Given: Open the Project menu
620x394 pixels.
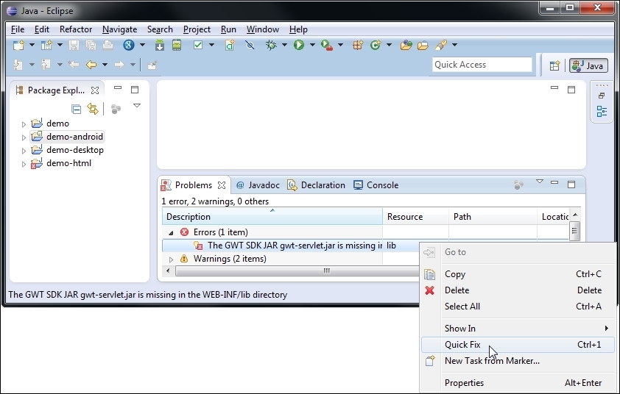Looking at the screenshot, I should point(197,29).
